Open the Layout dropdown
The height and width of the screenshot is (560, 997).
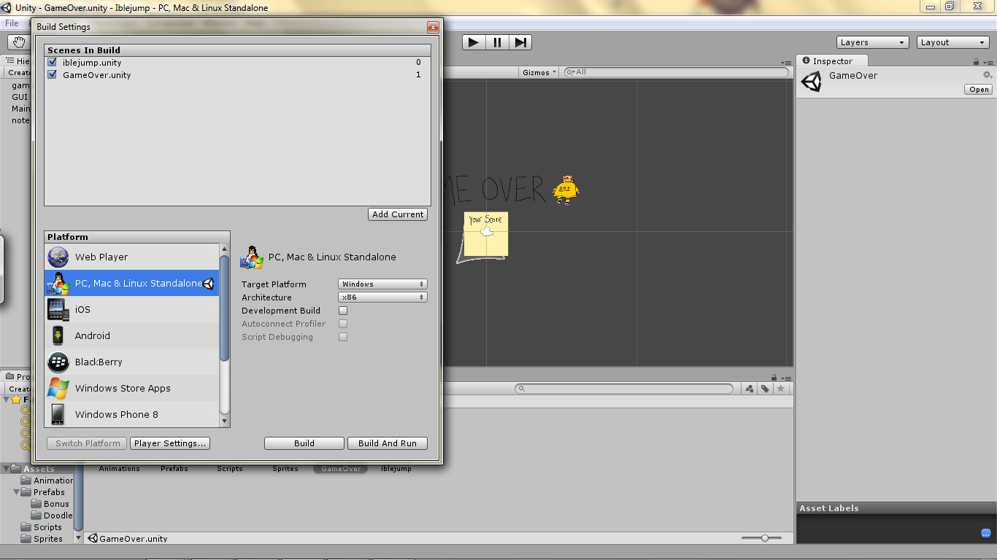tap(953, 42)
